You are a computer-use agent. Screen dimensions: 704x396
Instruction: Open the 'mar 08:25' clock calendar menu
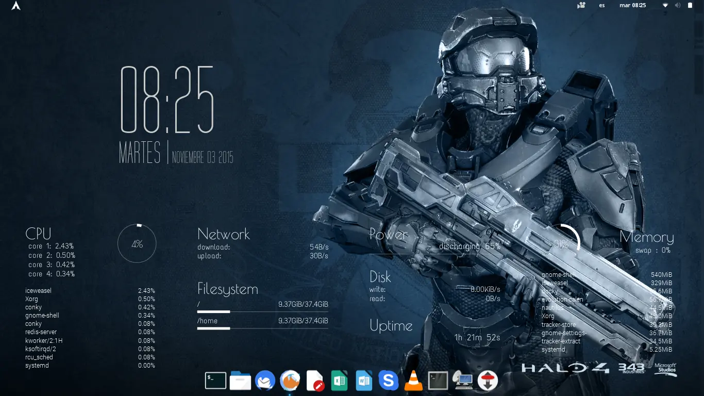(632, 6)
